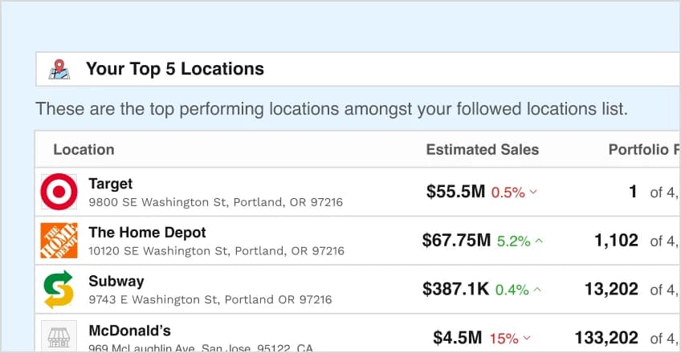Click the $4.5M sales value
This screenshot has height=353, width=681.
click(x=457, y=338)
